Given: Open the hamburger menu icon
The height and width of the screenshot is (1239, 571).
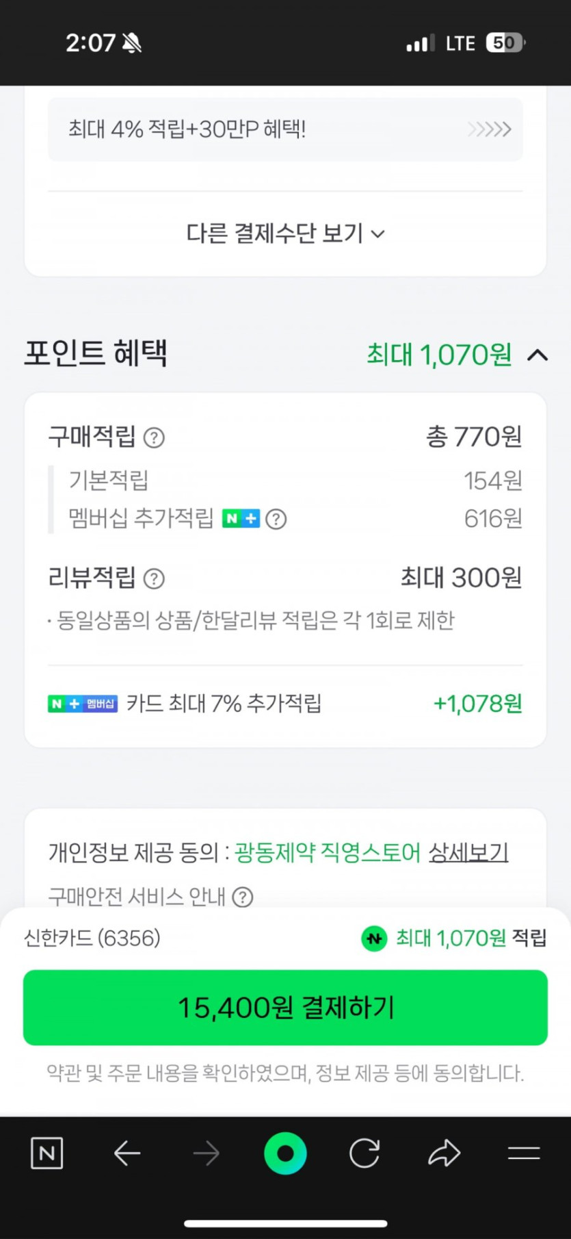Looking at the screenshot, I should coord(524,1153).
